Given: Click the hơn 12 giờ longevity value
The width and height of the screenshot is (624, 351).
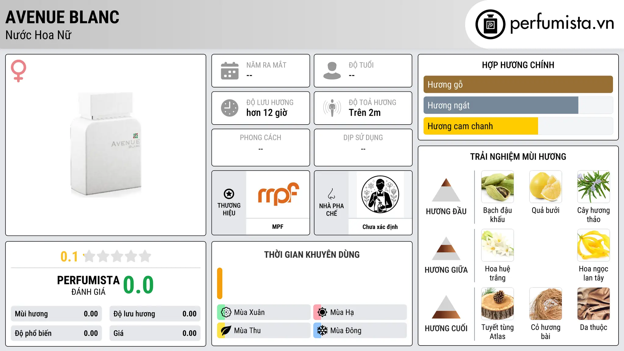Looking at the screenshot, I should pyautogui.click(x=267, y=113).
